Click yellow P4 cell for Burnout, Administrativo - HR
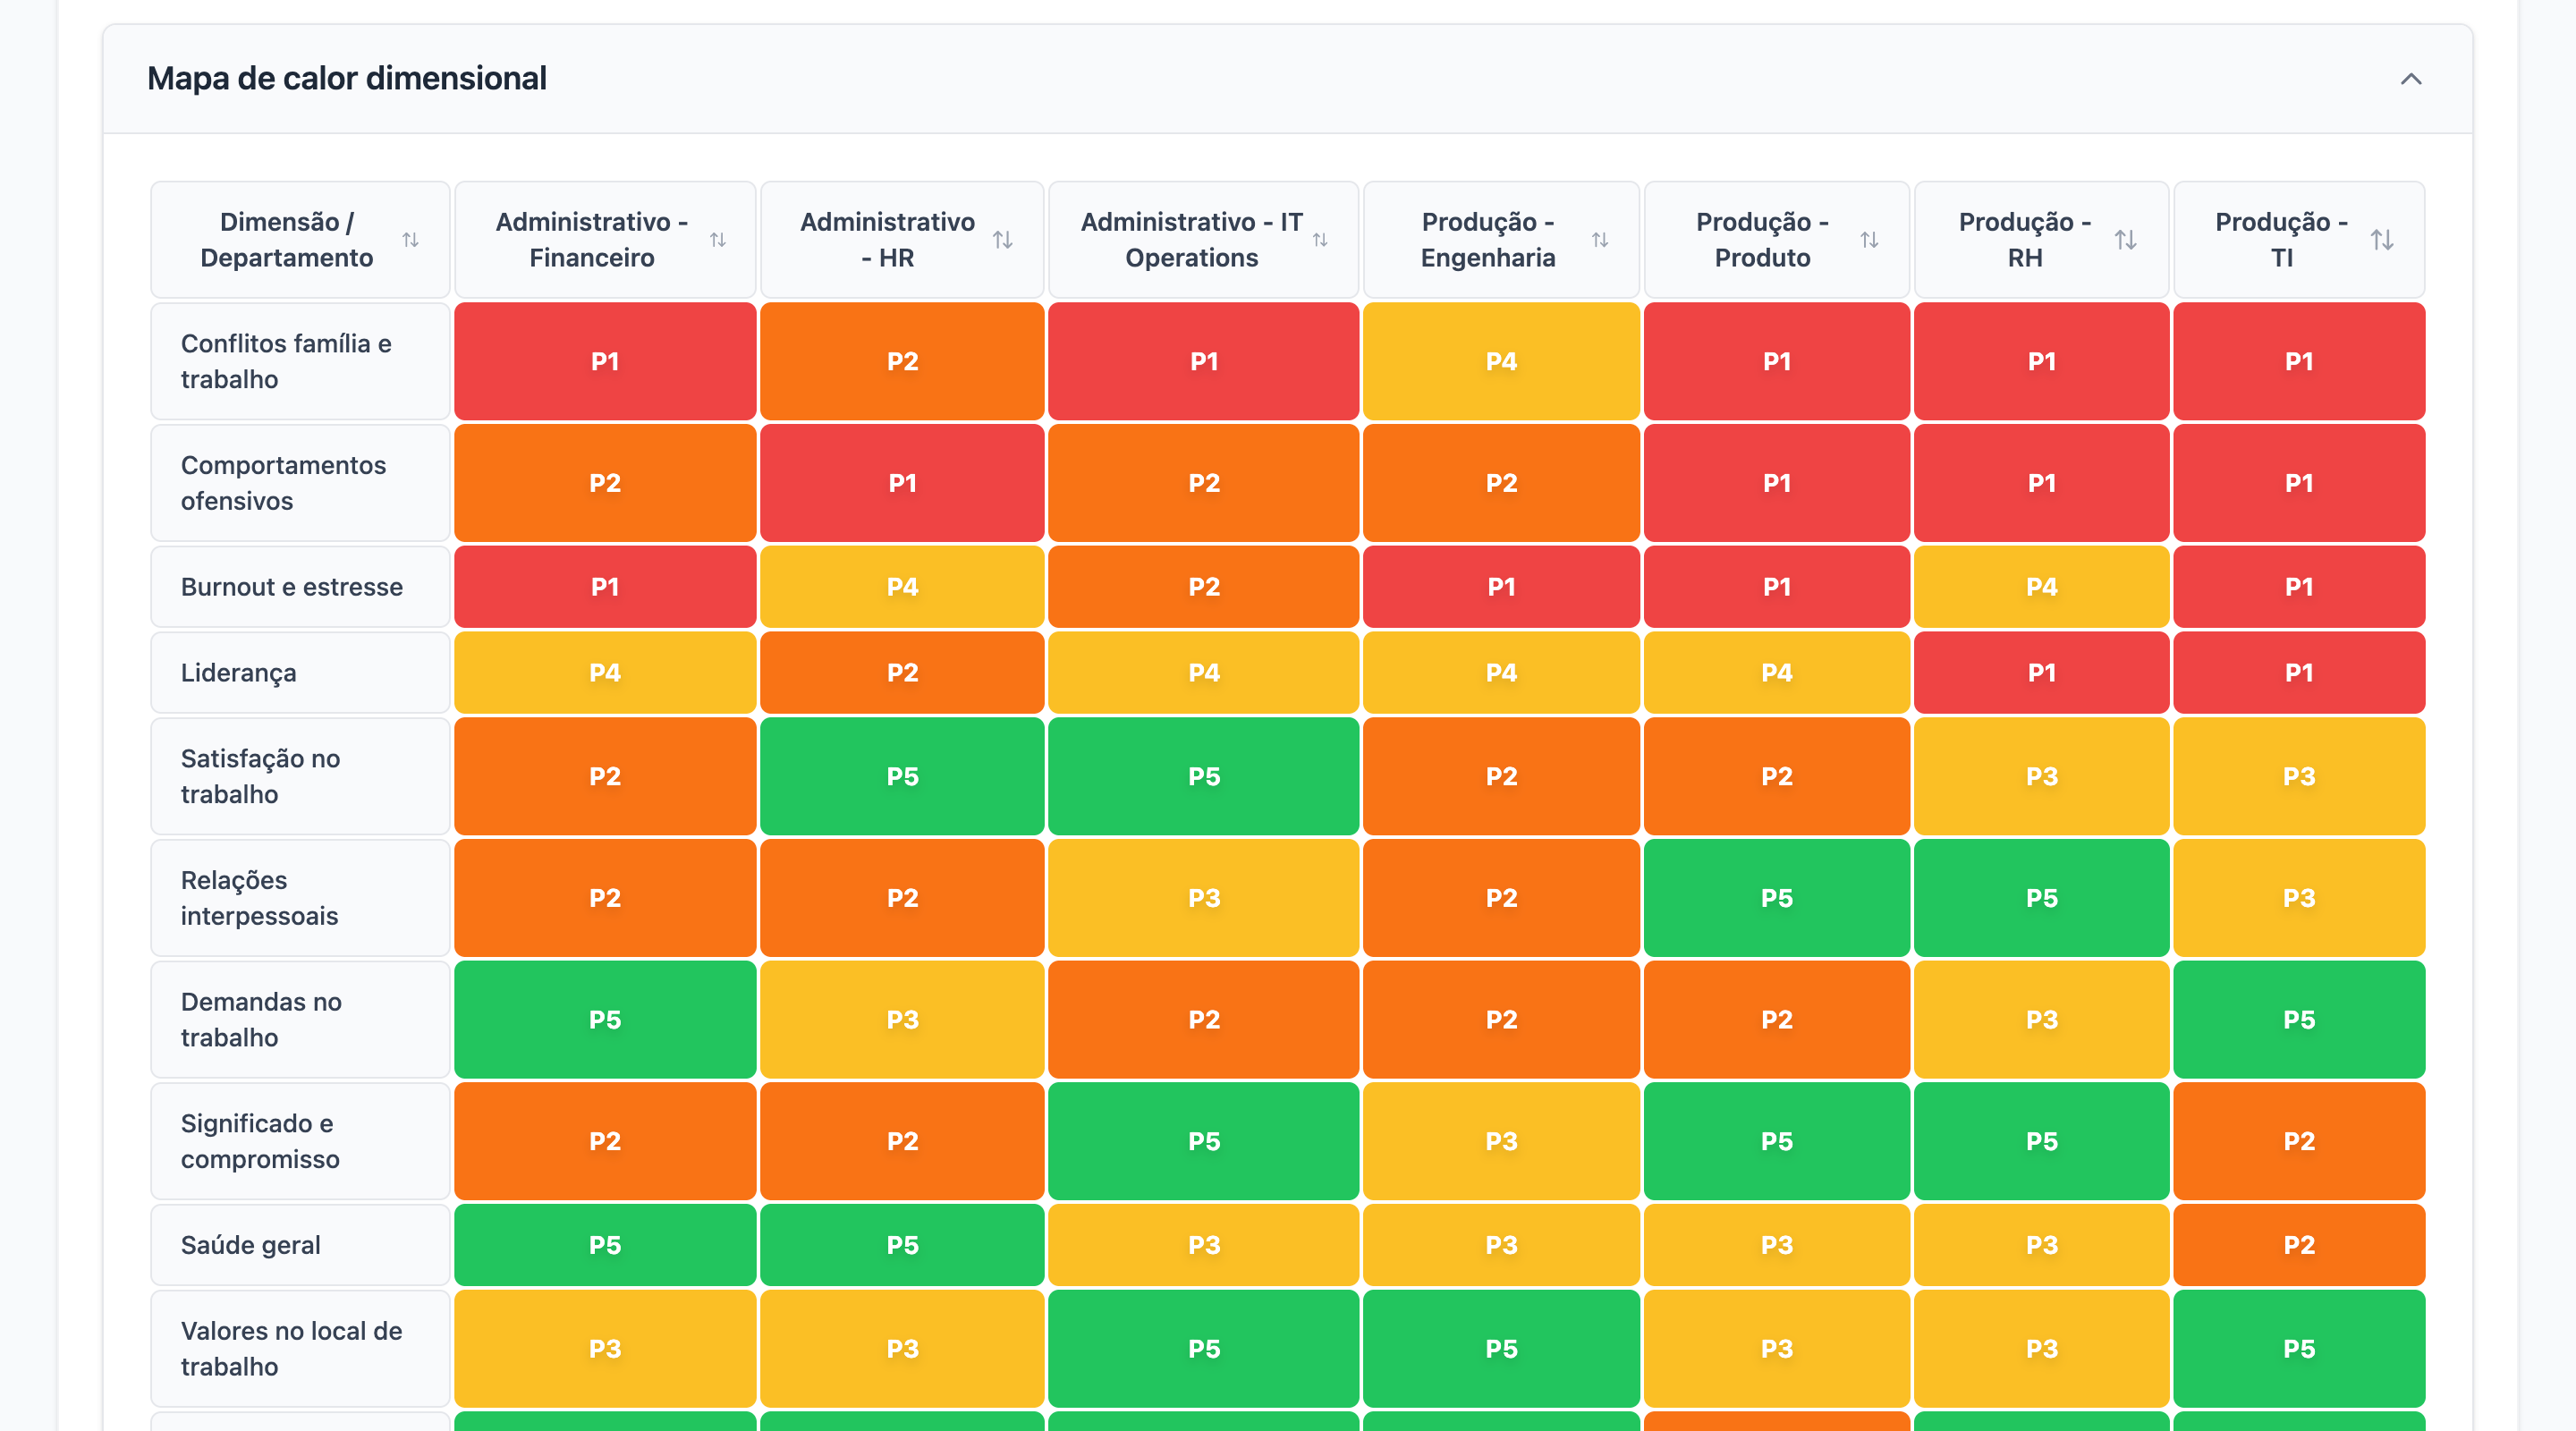 coord(902,587)
